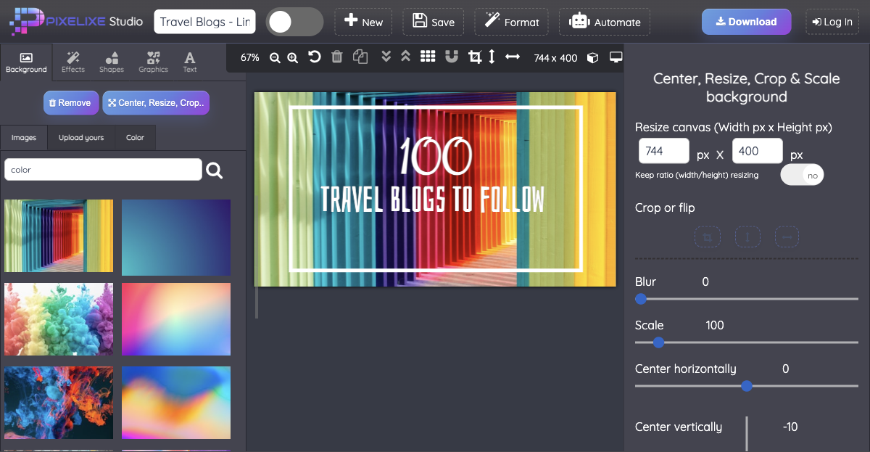Enable the magnet snapping icon

(452, 57)
